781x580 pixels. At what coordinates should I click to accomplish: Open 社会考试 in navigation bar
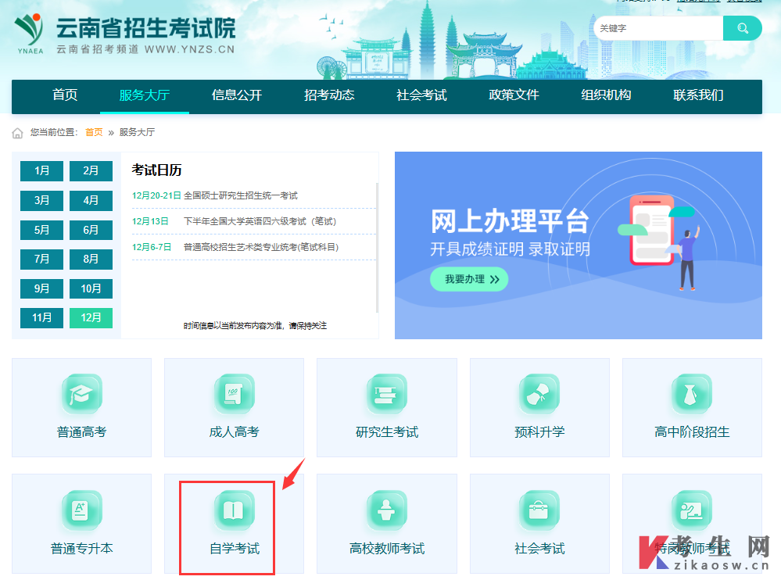[x=421, y=95]
